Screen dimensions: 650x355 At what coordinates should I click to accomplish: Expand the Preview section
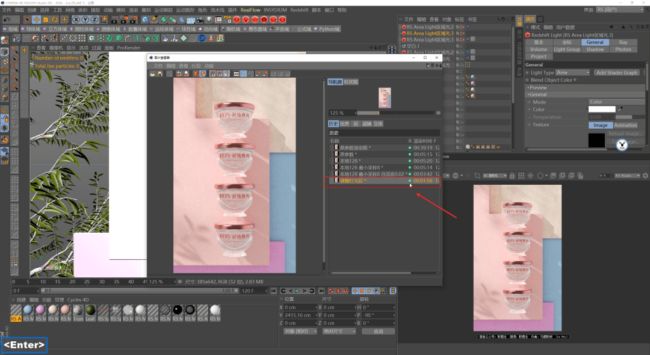click(539, 87)
